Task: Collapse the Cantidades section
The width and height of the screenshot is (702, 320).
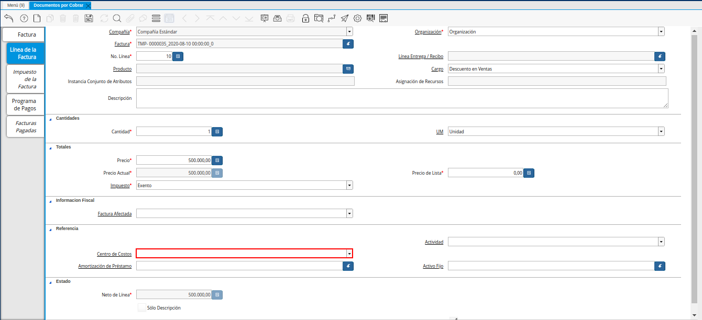Action: coord(50,119)
